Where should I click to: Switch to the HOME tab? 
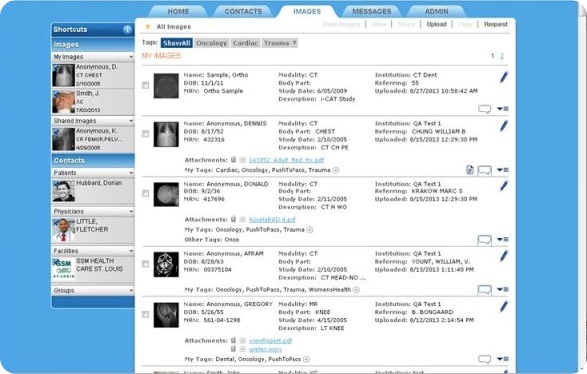click(x=178, y=12)
